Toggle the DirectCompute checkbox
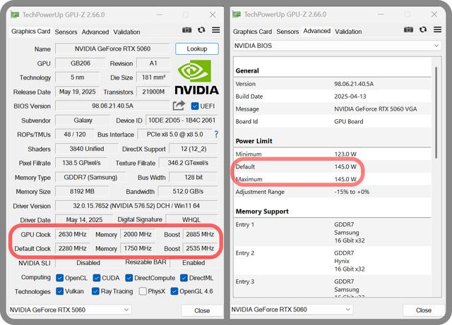452x325 pixels. [x=129, y=278]
